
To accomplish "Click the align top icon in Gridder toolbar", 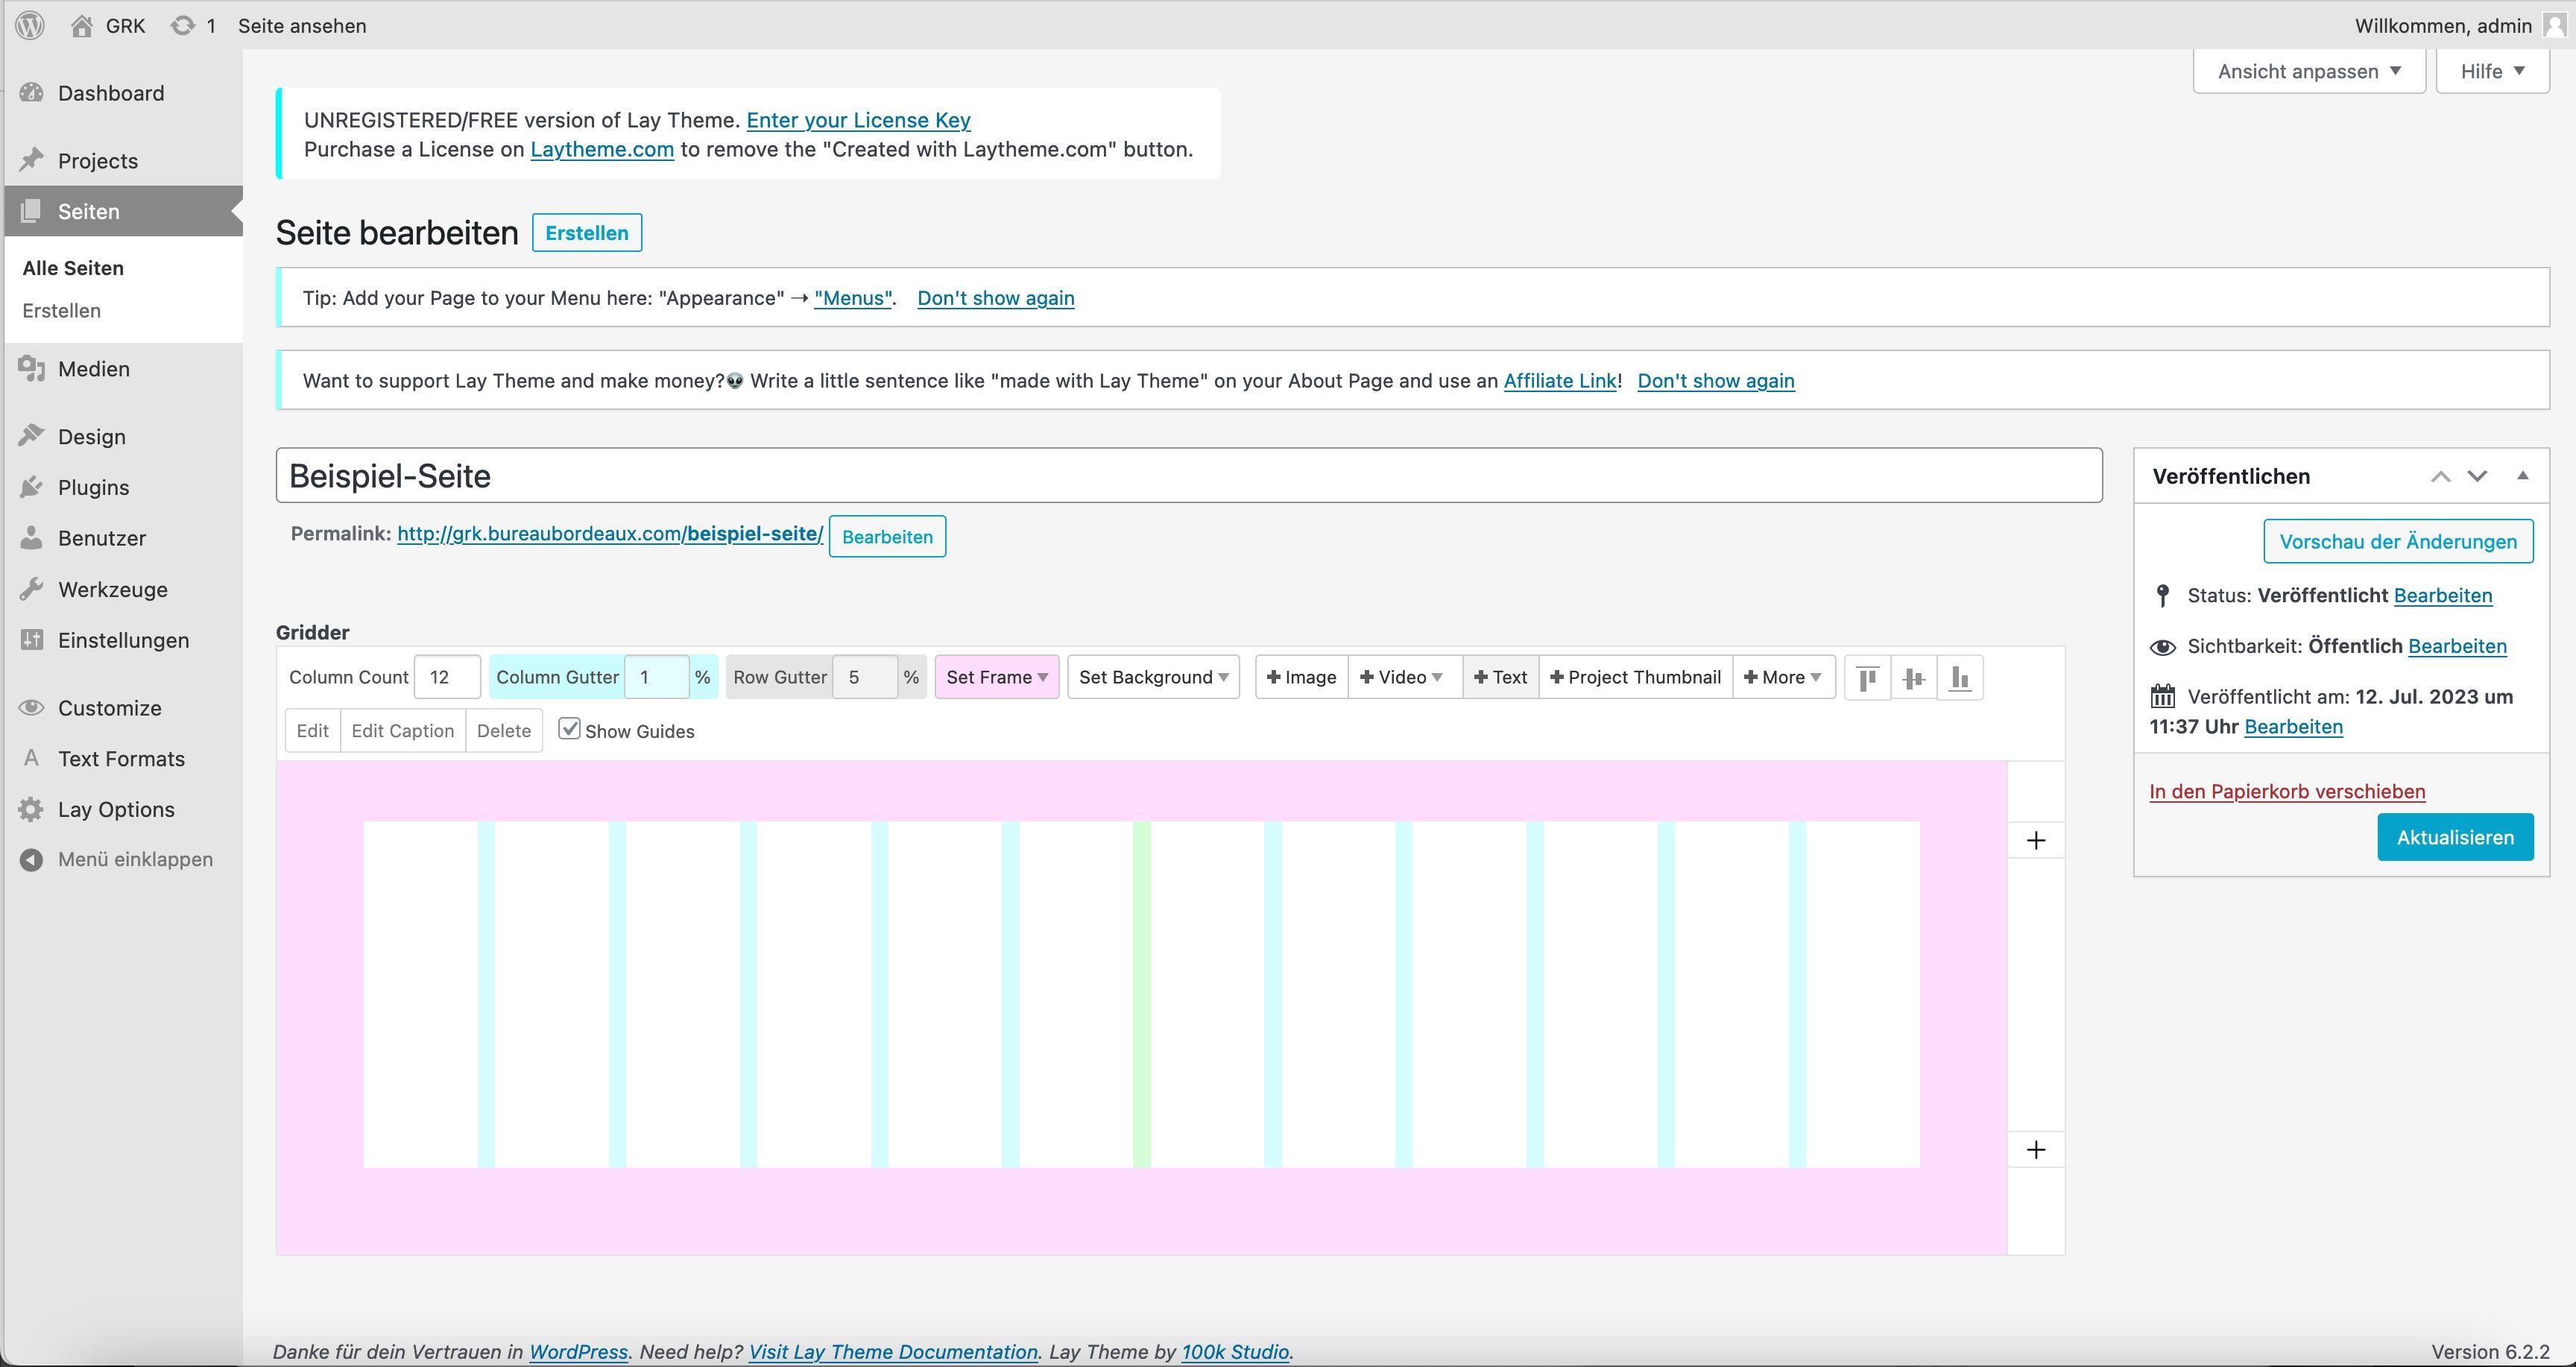I will tap(1866, 678).
